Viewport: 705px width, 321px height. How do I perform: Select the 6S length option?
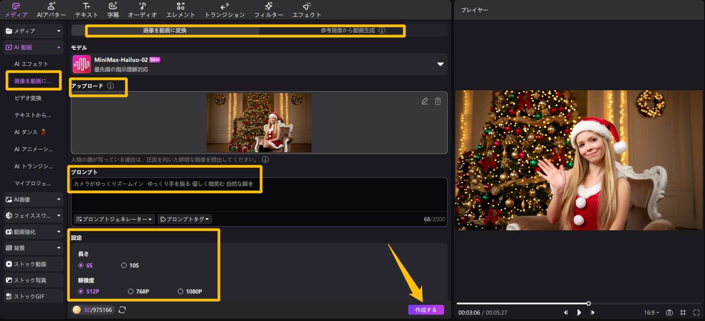(85, 265)
